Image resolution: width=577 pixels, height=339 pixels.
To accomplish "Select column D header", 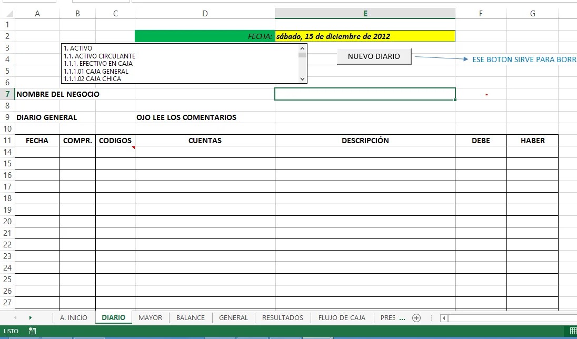I will 205,14.
